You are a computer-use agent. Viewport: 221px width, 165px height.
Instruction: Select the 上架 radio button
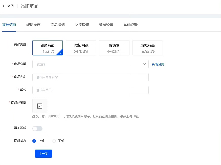click(34, 141)
